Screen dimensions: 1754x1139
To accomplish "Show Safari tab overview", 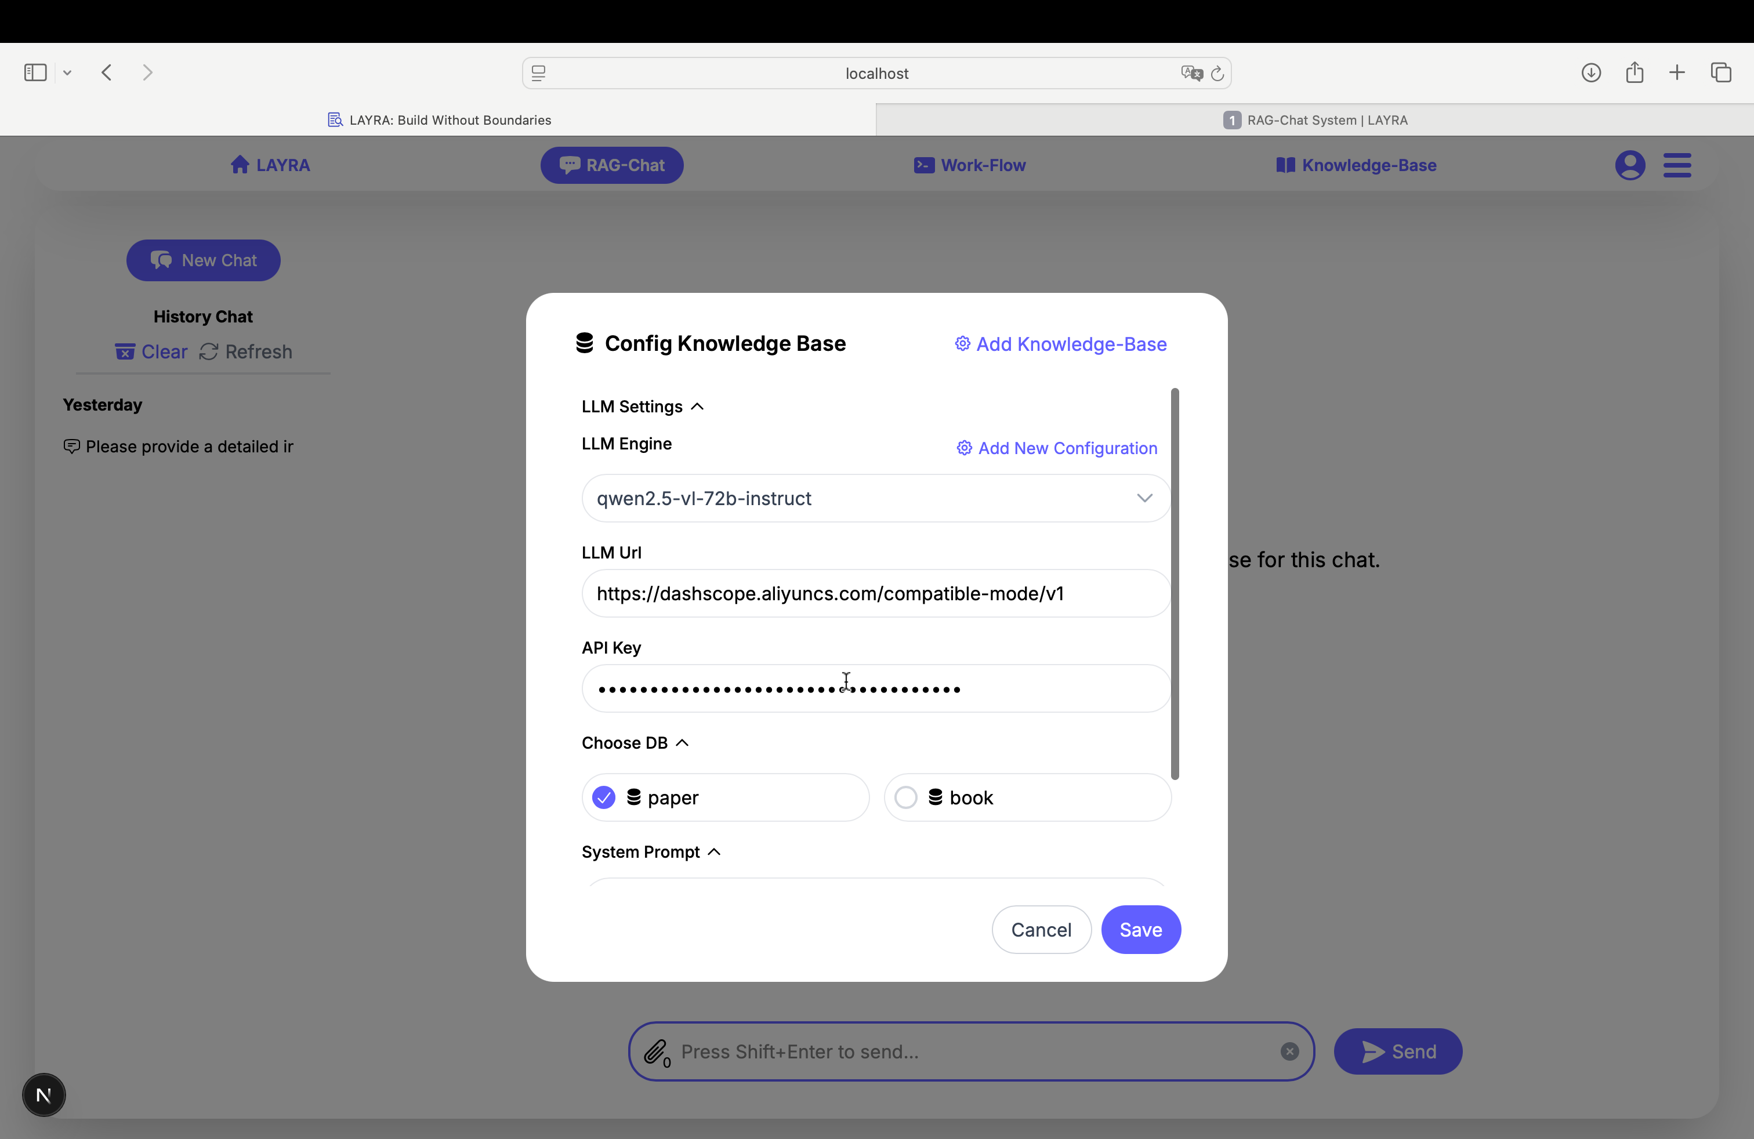I will 1721,72.
